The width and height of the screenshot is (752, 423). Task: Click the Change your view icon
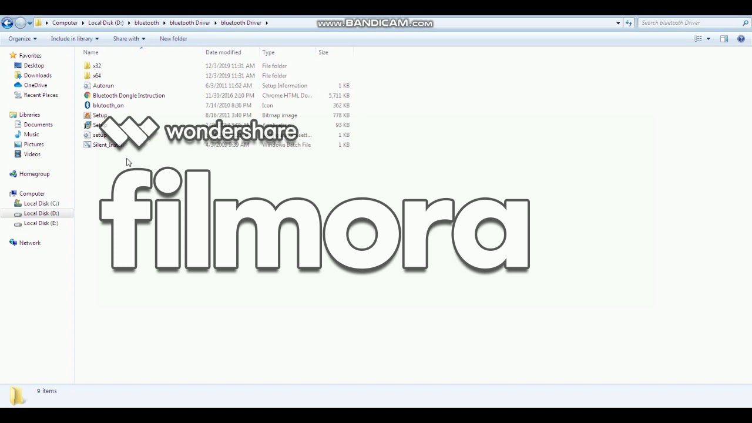click(698, 39)
